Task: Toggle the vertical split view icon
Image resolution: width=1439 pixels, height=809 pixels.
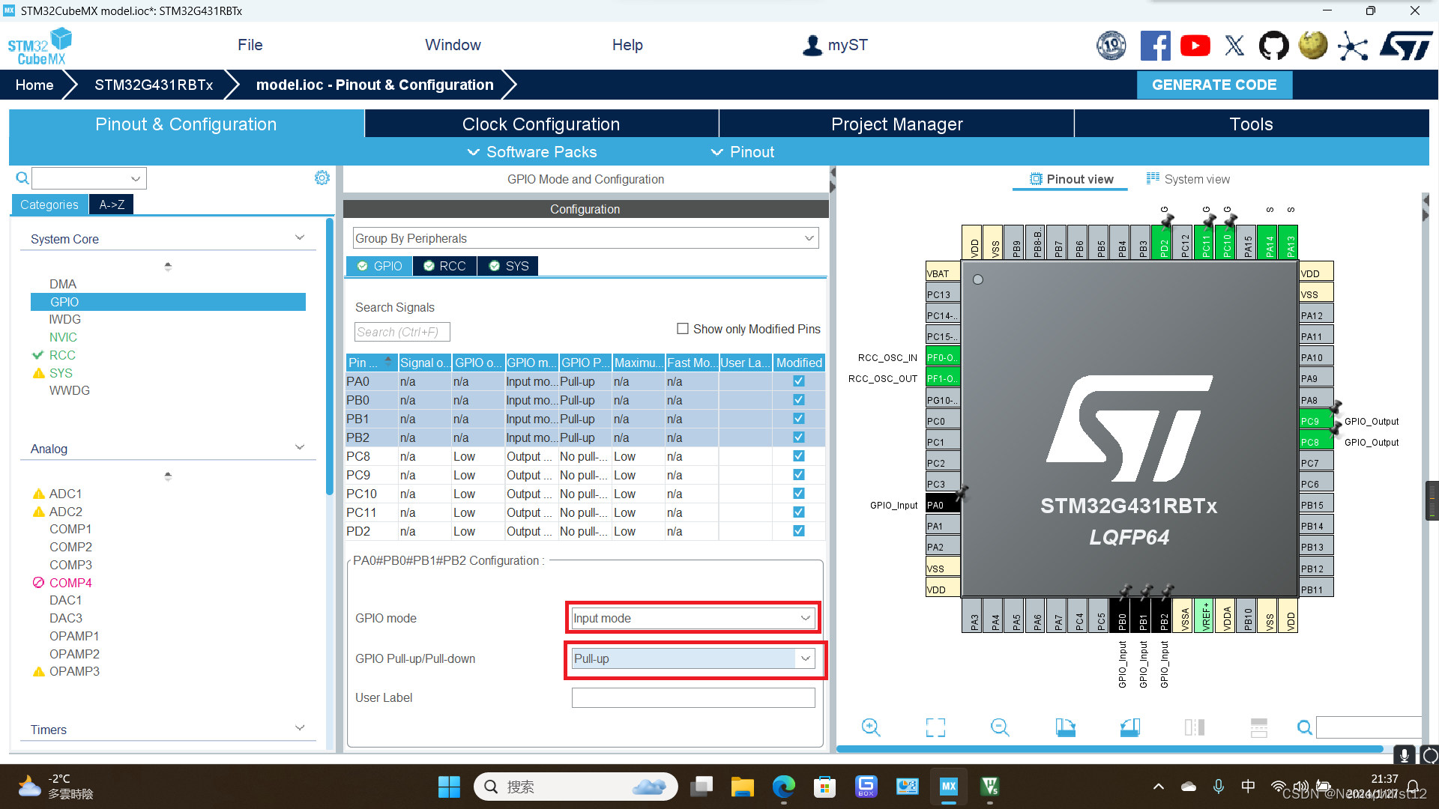Action: click(x=1195, y=727)
